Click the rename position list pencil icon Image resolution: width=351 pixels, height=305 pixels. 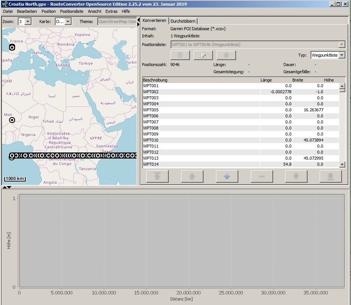(x=203, y=55)
